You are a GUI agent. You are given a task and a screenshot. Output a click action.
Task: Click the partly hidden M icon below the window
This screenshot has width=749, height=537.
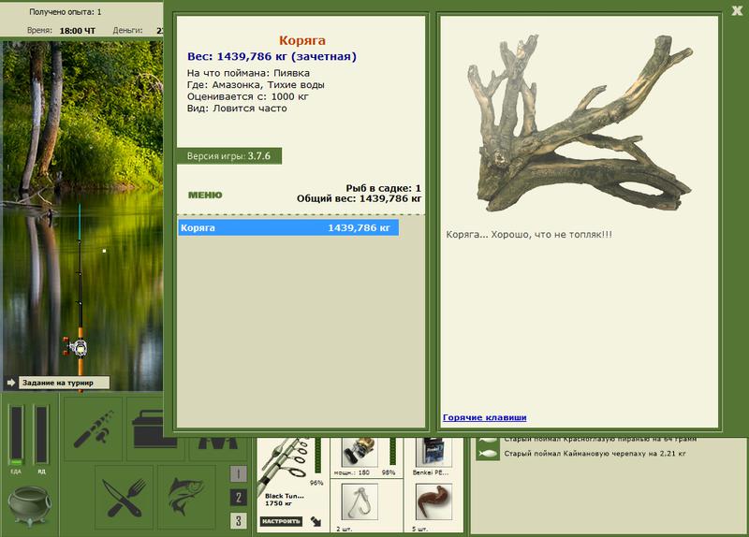coord(218,443)
